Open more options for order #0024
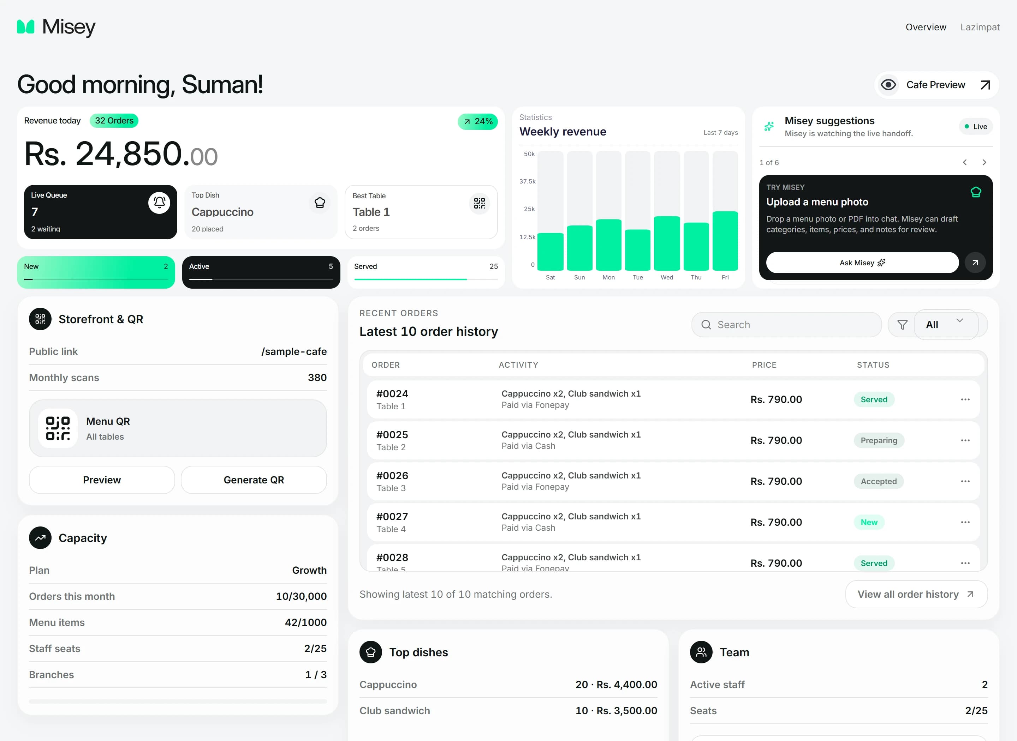Screen dimensions: 1017x741 (x=965, y=400)
